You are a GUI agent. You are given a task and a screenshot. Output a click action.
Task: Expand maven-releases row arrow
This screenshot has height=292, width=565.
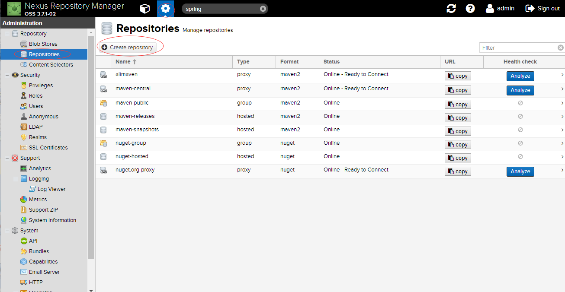(562, 117)
